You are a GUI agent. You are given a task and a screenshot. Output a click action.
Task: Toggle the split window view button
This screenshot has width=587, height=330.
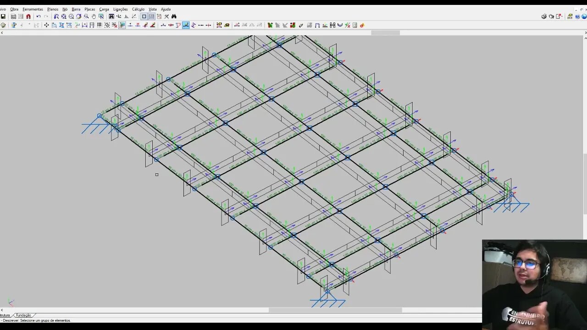pos(151,16)
